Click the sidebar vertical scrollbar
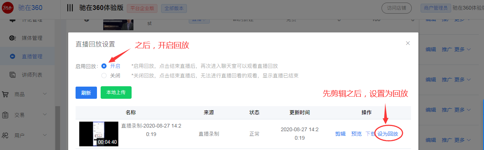This screenshot has width=484, height=150. [57, 128]
